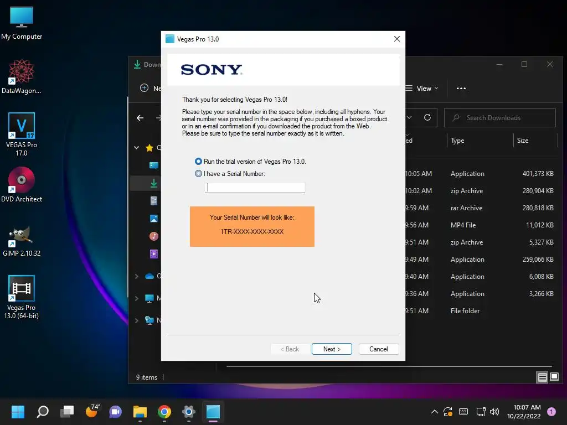Click the Next button
Screen dimensions: 567x425
[x=332, y=349]
